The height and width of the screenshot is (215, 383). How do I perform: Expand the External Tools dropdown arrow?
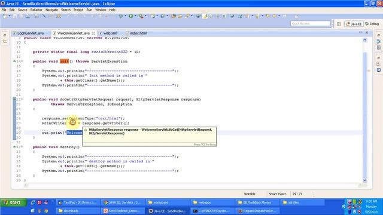coord(145,16)
